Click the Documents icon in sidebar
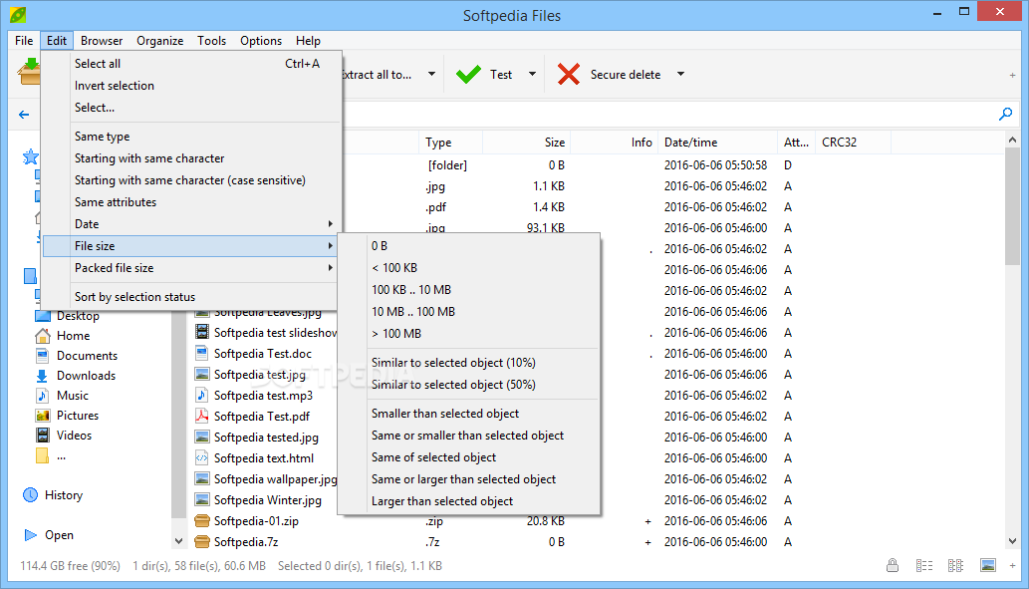This screenshot has width=1029, height=589. pyautogui.click(x=43, y=356)
